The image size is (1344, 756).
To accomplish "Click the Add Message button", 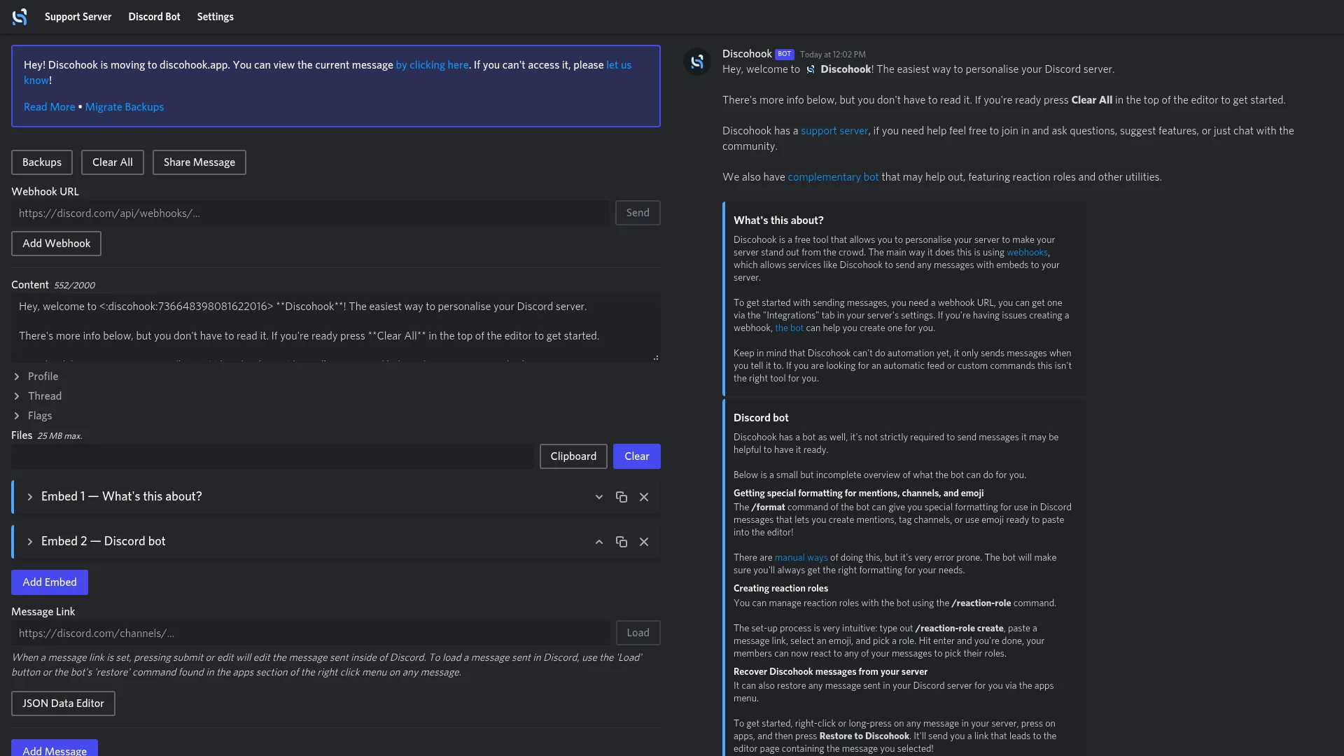I will 55,748.
